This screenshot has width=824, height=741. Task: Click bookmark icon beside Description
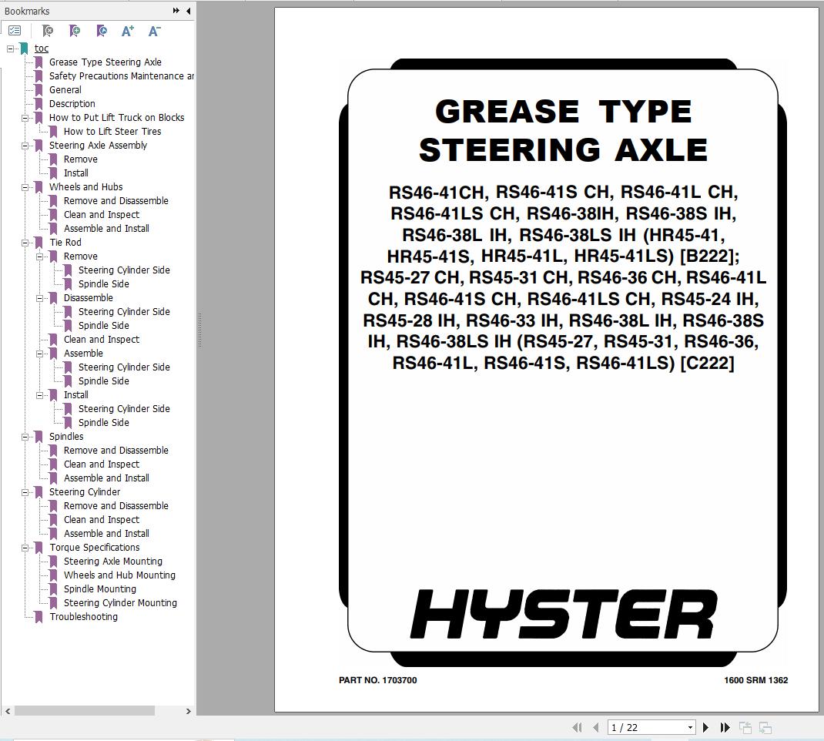pyautogui.click(x=39, y=104)
